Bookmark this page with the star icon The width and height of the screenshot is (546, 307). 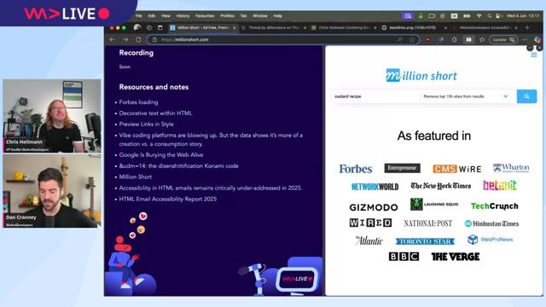(x=412, y=40)
